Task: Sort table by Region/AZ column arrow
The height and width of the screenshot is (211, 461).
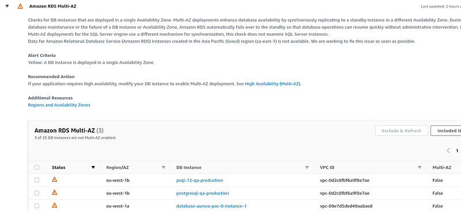Action: (164, 167)
